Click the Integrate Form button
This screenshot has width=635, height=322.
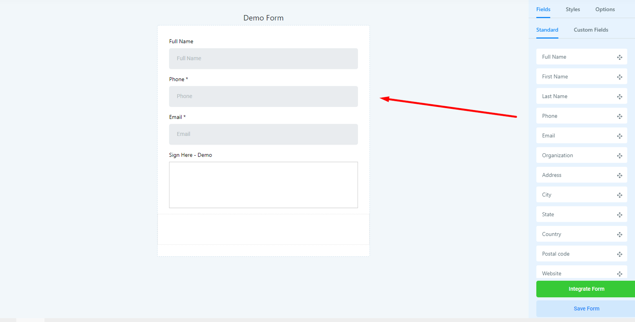[x=586, y=289]
